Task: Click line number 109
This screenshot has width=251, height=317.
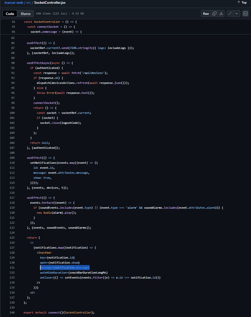Action: click(x=12, y=158)
